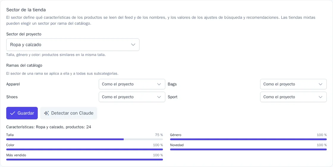
Task: Open the Sector del proyecto dropdown
Action: click(x=73, y=45)
